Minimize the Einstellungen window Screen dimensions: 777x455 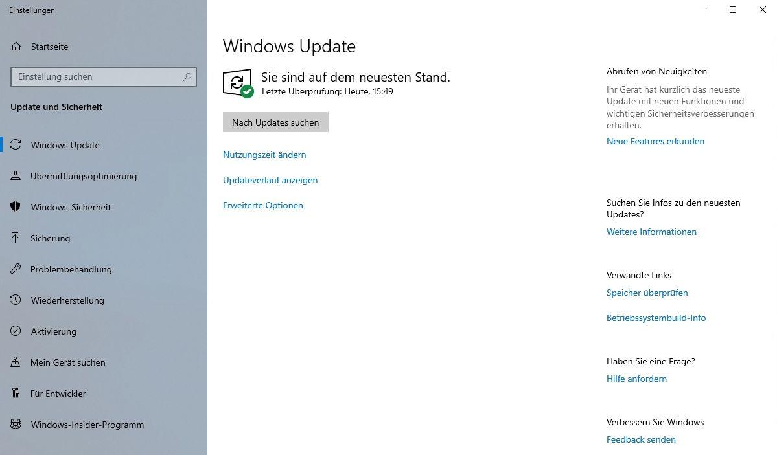703,10
